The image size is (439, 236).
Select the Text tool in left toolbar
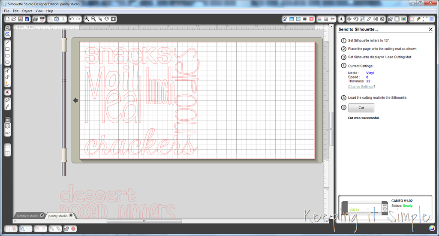(8, 92)
